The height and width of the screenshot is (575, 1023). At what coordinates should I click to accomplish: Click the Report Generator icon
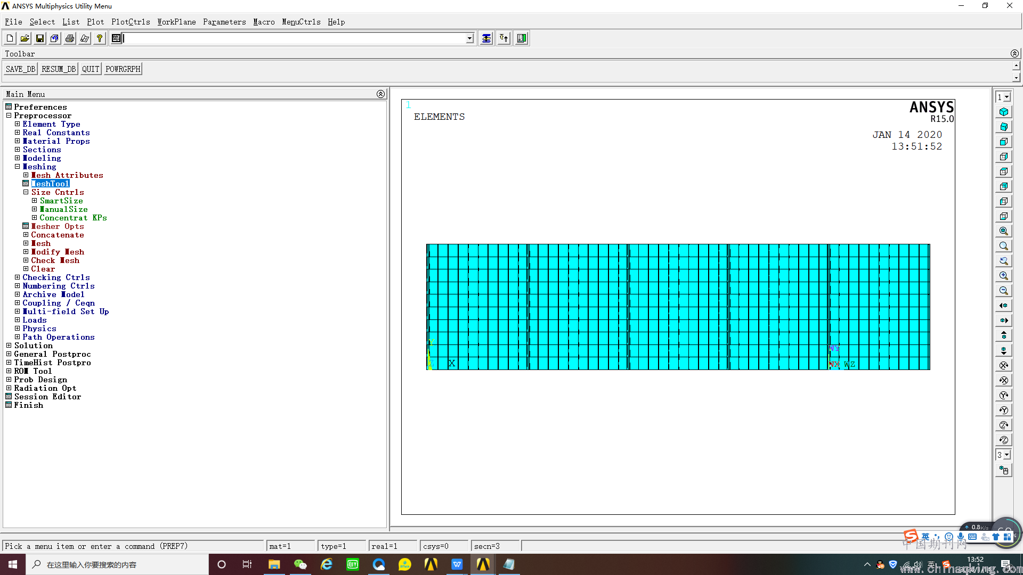(x=85, y=38)
